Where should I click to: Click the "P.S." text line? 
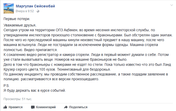click(x=6, y=86)
